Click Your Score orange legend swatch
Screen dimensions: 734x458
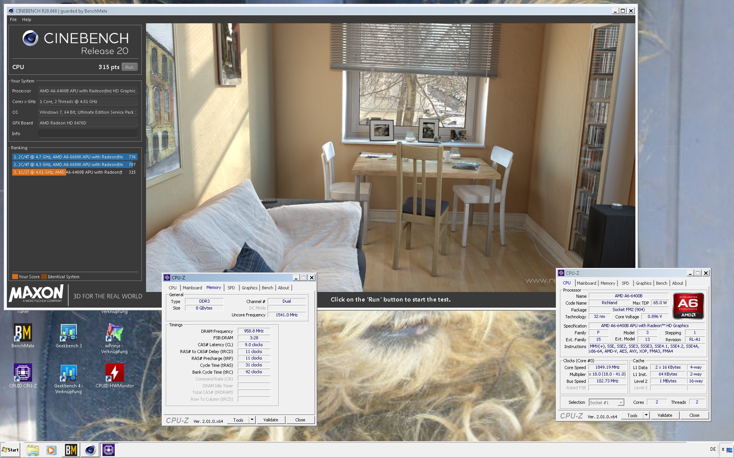[x=15, y=277]
